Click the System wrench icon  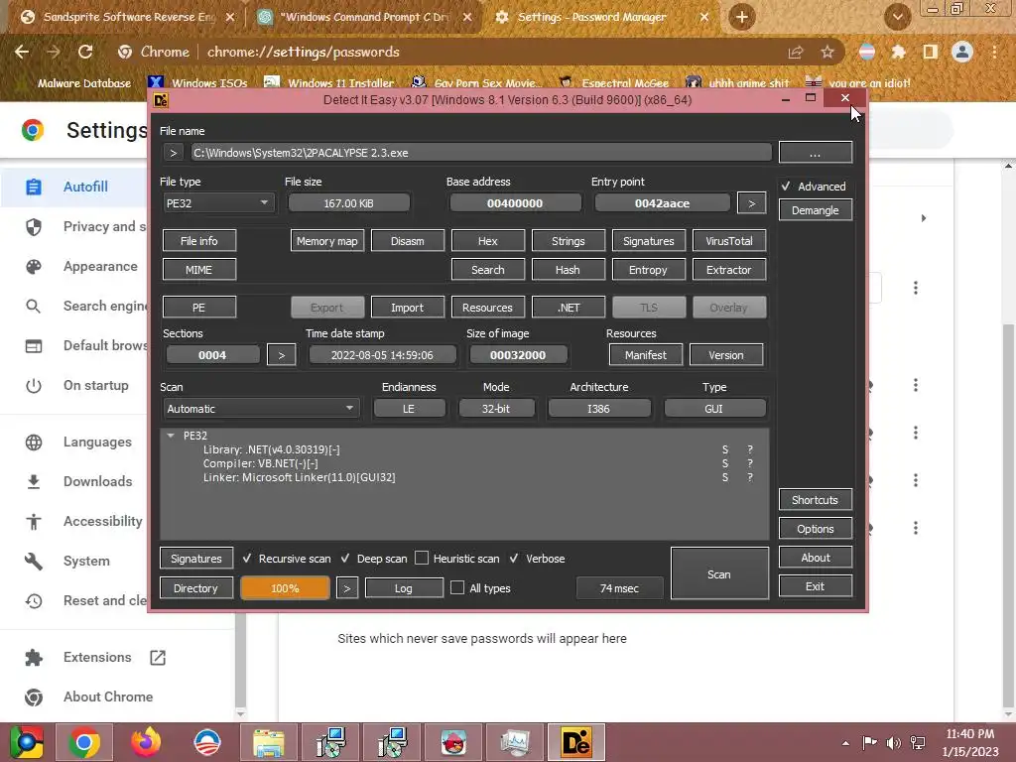pyautogui.click(x=34, y=562)
